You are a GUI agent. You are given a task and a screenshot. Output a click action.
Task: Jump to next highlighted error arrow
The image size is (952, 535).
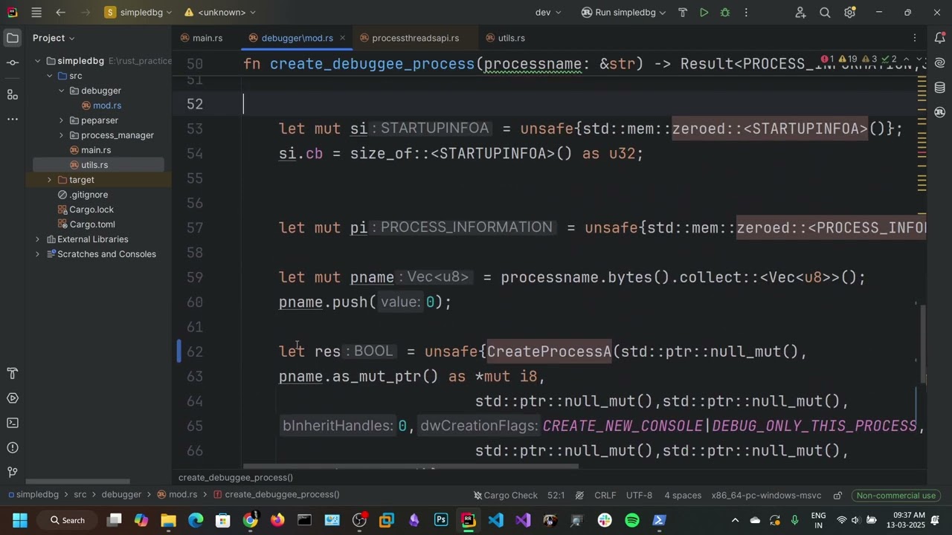click(921, 59)
